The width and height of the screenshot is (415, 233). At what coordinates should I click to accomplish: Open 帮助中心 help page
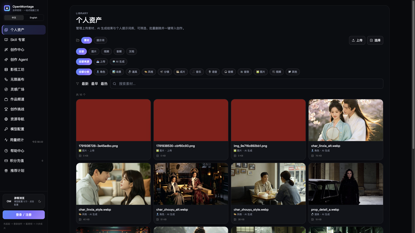[24, 151]
